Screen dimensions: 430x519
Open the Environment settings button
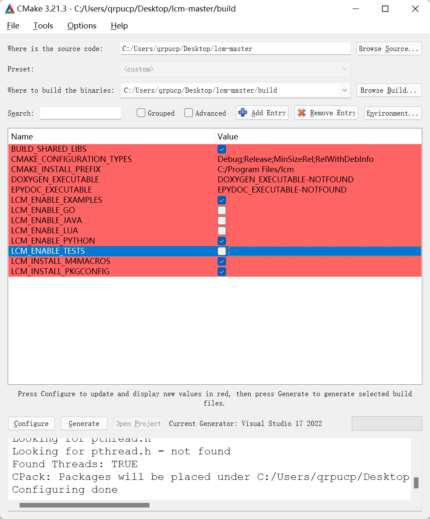pyautogui.click(x=393, y=113)
